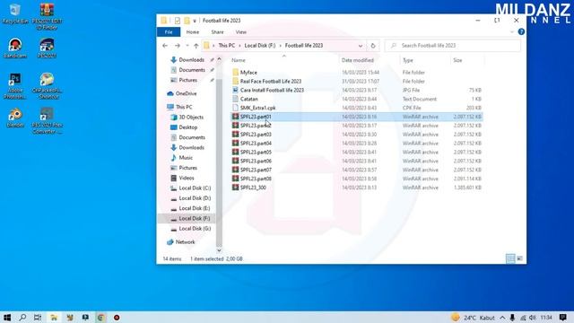Open the Bandicam record icon in taskbar
574x323 pixels.
pyautogui.click(x=117, y=318)
